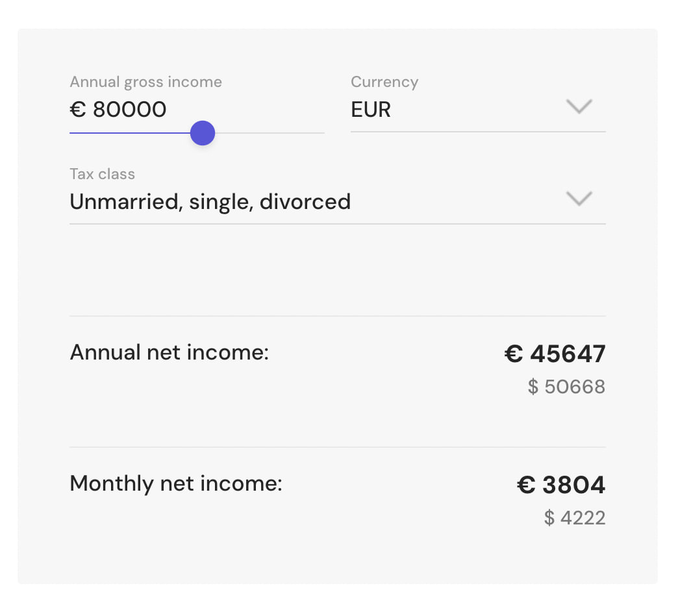Select the € 3804 monthly net value

tap(561, 485)
